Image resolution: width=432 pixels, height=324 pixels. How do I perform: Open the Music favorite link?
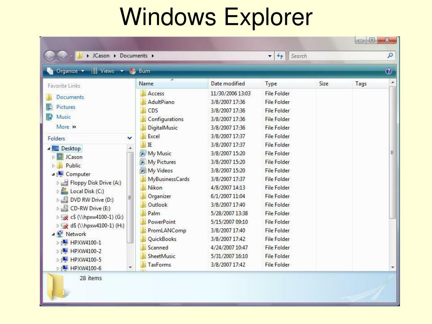[63, 117]
